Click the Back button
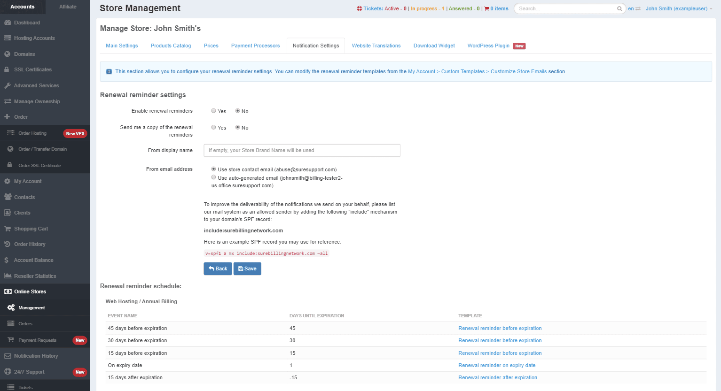Screen dimensions: 721x391 click(x=218, y=268)
